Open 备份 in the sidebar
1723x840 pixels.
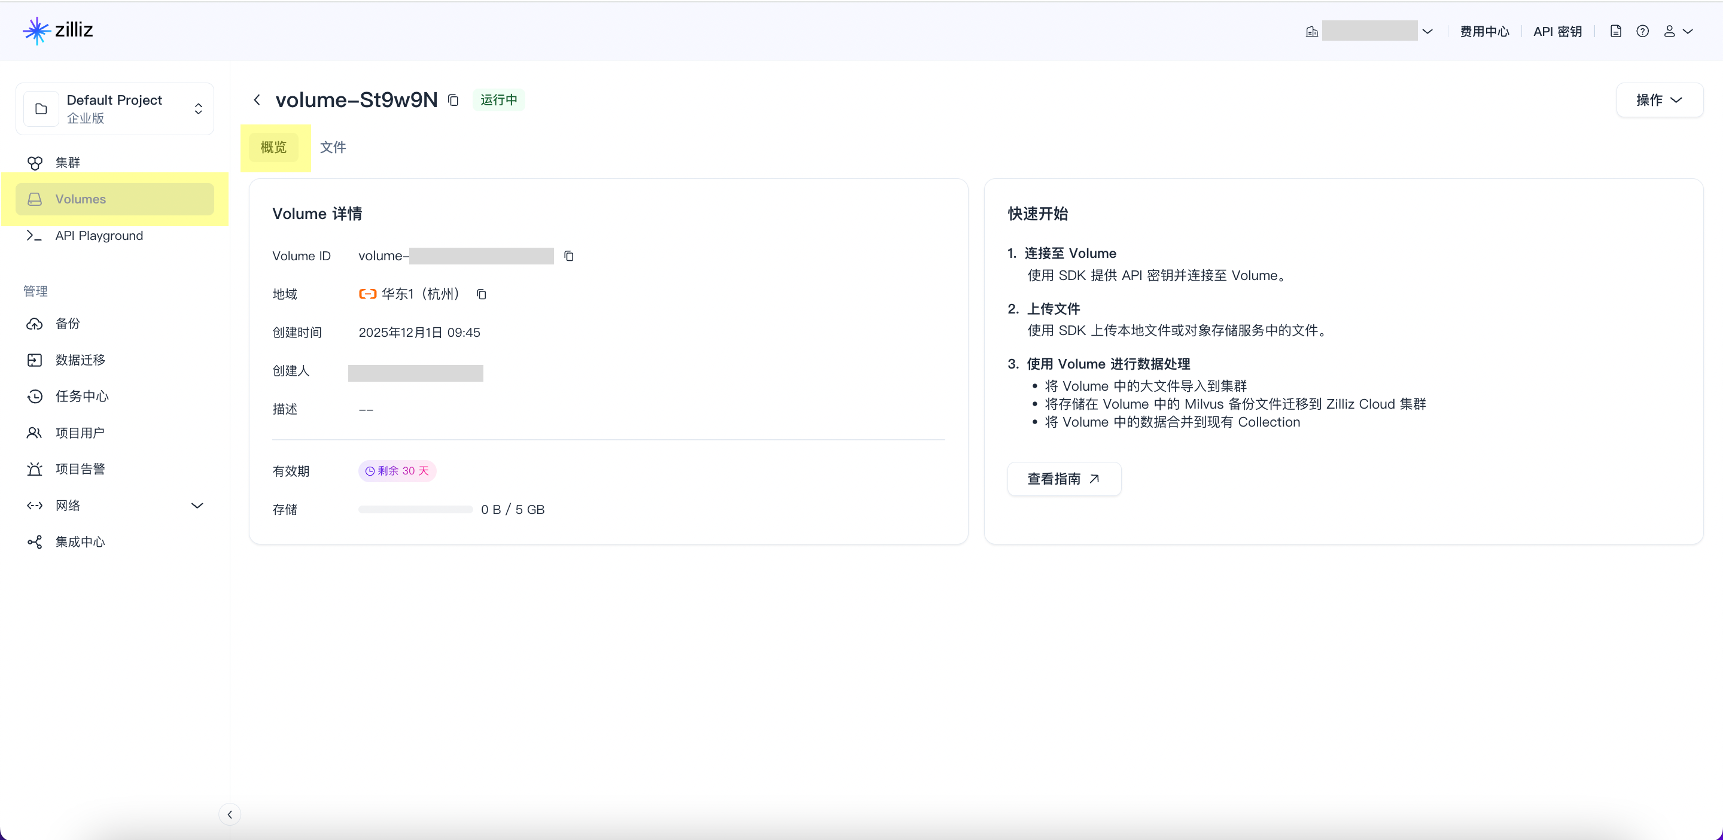point(67,324)
